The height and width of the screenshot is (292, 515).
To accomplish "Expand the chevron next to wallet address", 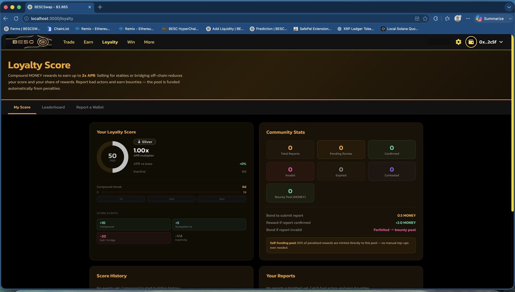I will [x=501, y=42].
